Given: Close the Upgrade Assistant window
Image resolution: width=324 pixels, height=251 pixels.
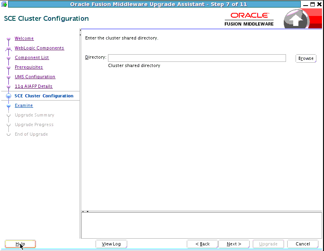Looking at the screenshot, I should pos(319,4).
